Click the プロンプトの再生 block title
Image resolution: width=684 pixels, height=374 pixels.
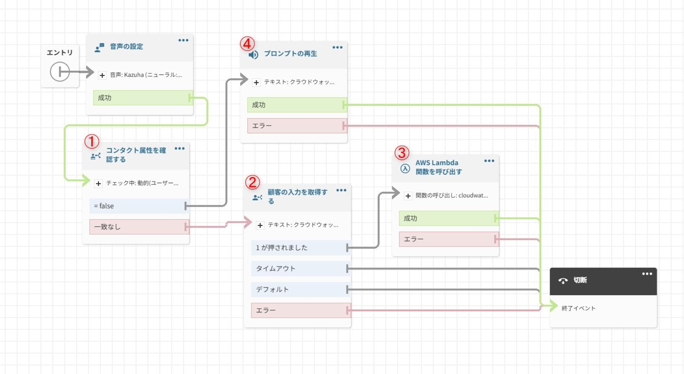click(290, 54)
